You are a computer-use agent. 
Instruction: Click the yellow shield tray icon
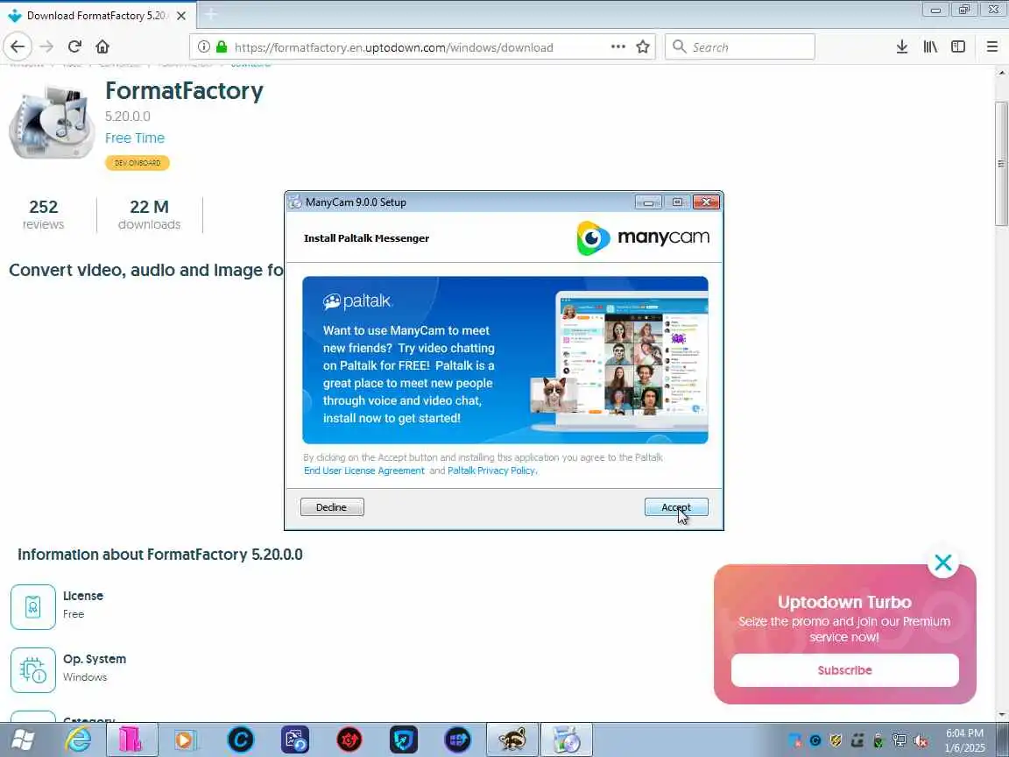(836, 741)
